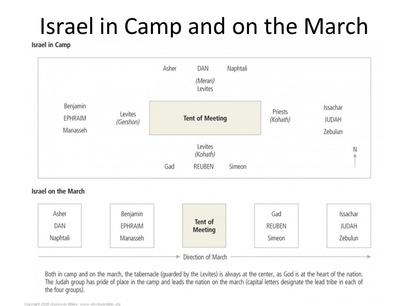Select the Issachar JUDAH Zebulun march box

click(348, 226)
